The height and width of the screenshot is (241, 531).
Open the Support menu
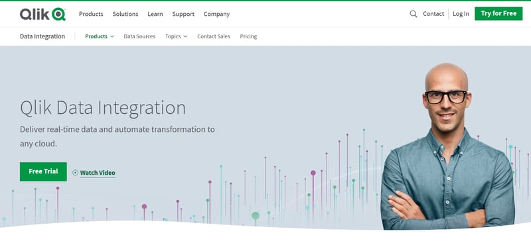click(183, 14)
